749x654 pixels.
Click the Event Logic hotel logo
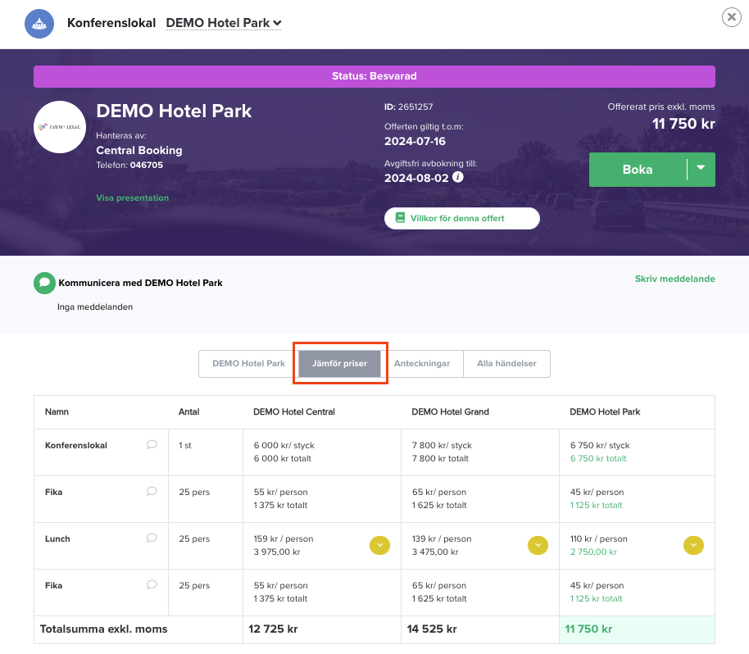(x=60, y=127)
